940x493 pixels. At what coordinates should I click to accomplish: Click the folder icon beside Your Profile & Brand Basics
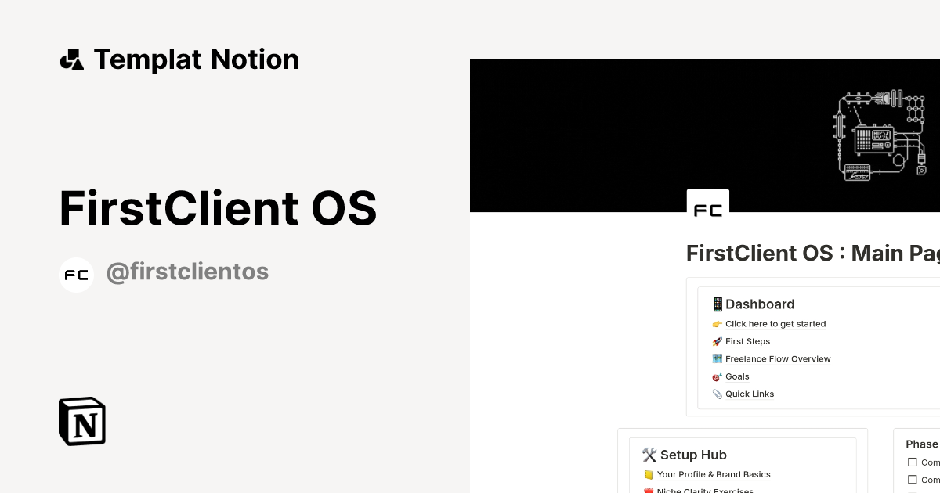(x=649, y=474)
